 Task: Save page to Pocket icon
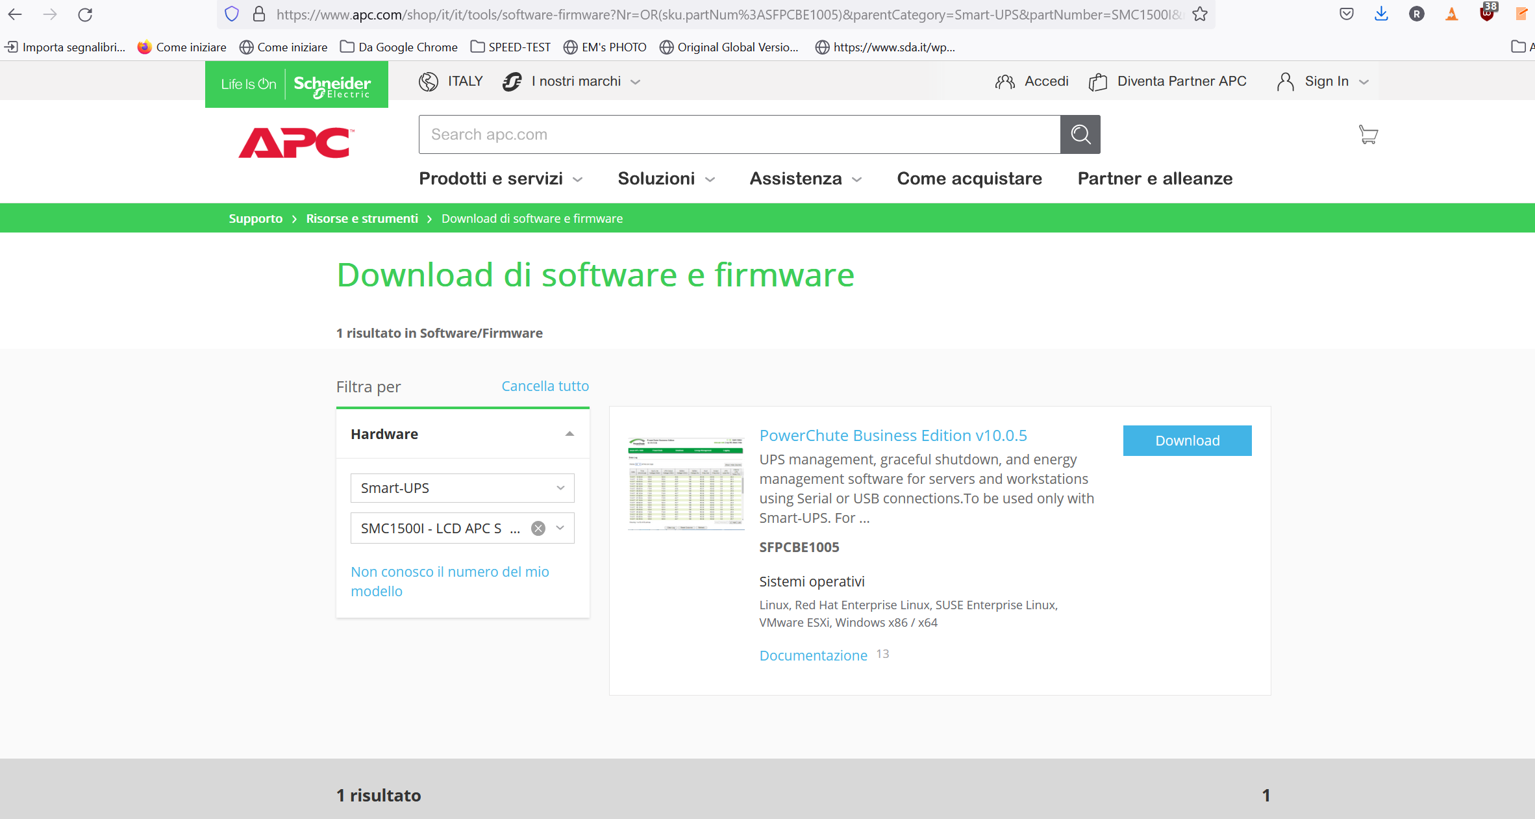1346,14
